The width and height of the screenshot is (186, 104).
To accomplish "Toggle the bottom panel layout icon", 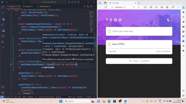I will [72, 2].
